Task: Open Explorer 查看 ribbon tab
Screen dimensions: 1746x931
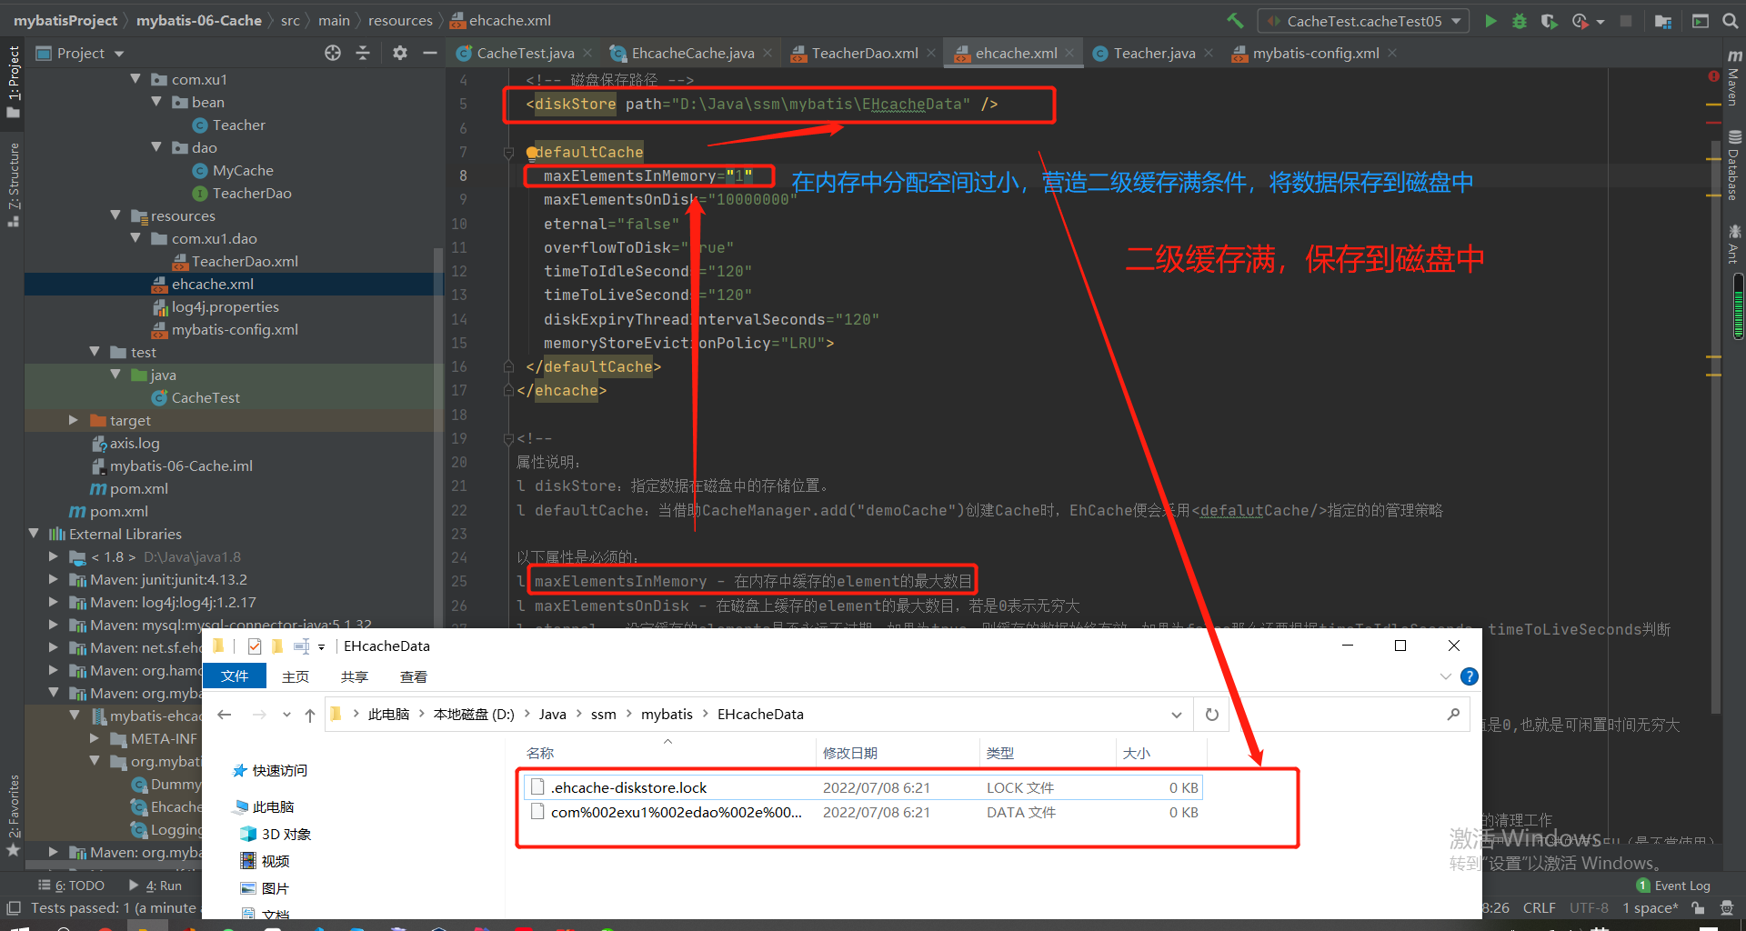Action: coord(414,676)
